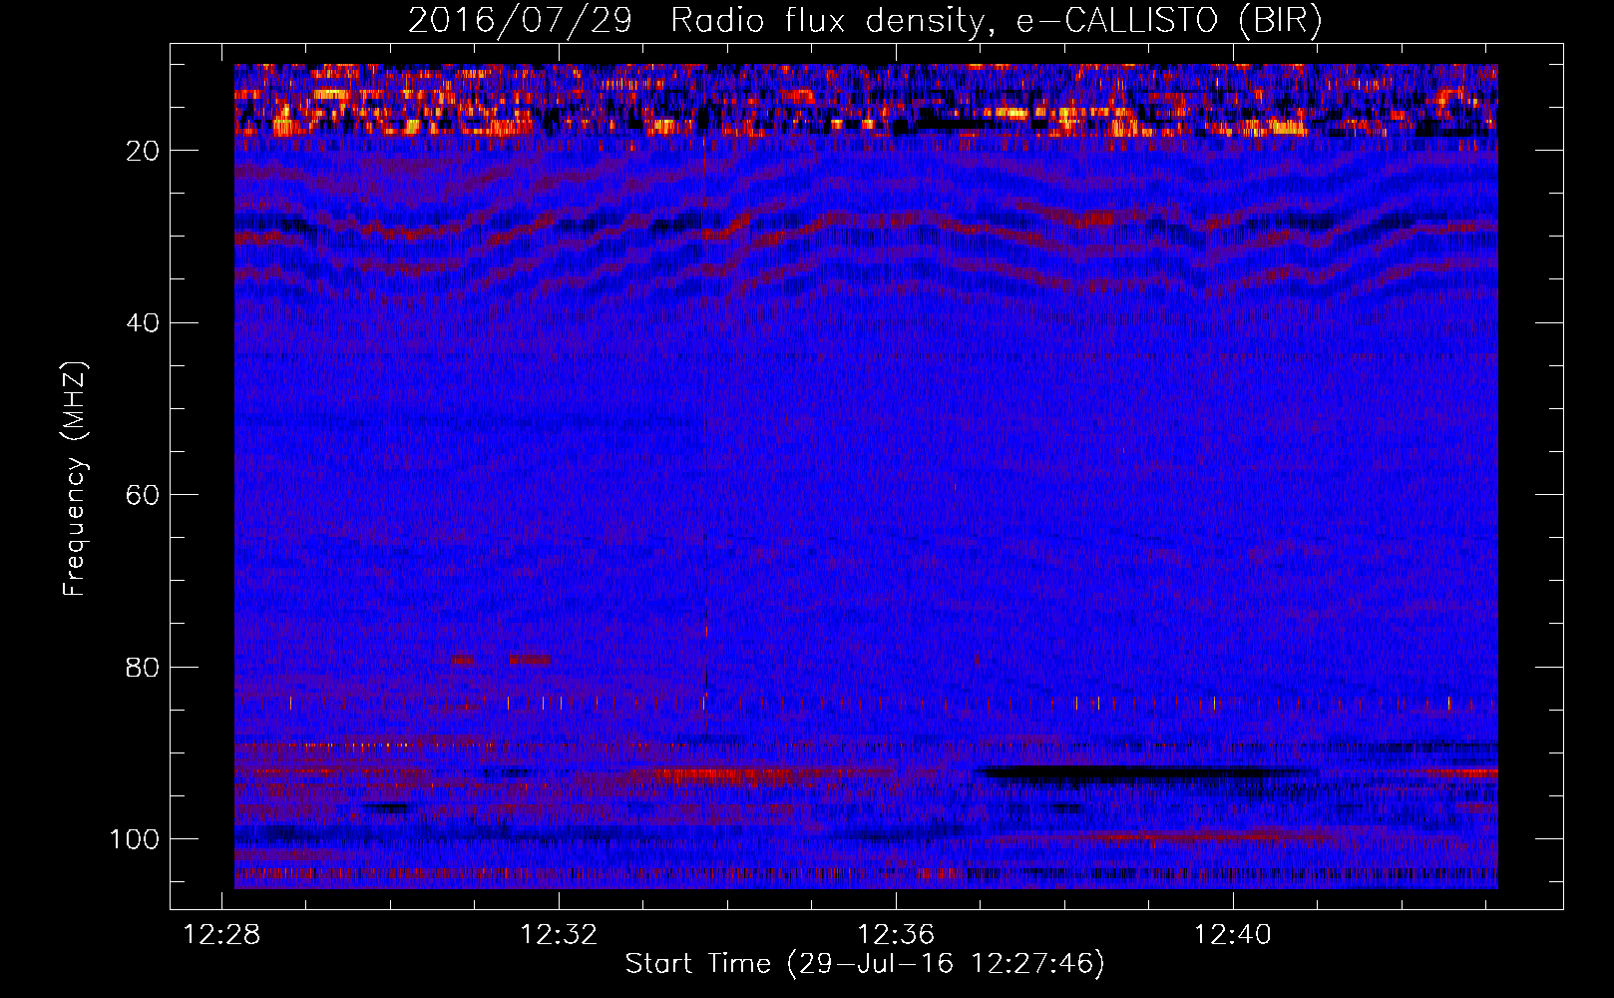1614x998 pixels.
Task: Click the plot title with e-CALLISTO (BIR)
Action: (866, 21)
